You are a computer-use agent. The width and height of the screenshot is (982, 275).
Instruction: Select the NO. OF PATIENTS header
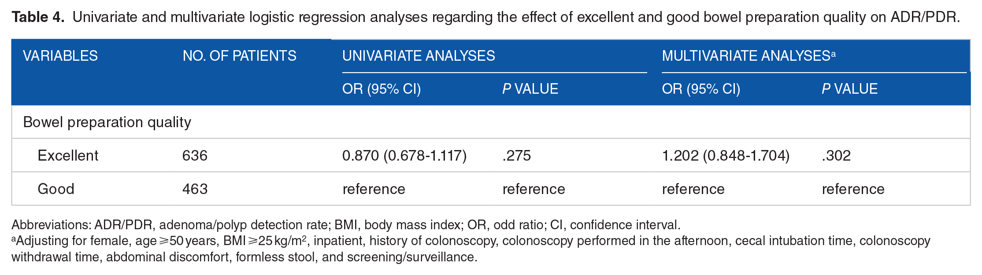239,56
